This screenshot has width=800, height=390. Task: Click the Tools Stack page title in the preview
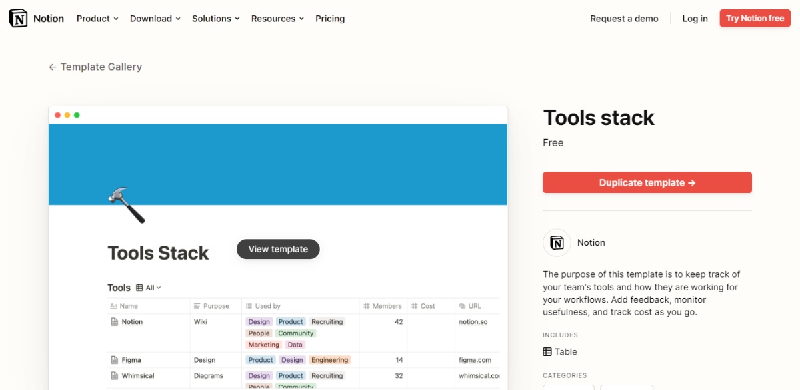coord(158,253)
